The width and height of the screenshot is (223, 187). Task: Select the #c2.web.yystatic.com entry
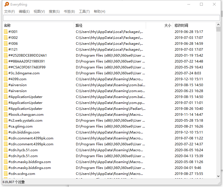click(26, 121)
